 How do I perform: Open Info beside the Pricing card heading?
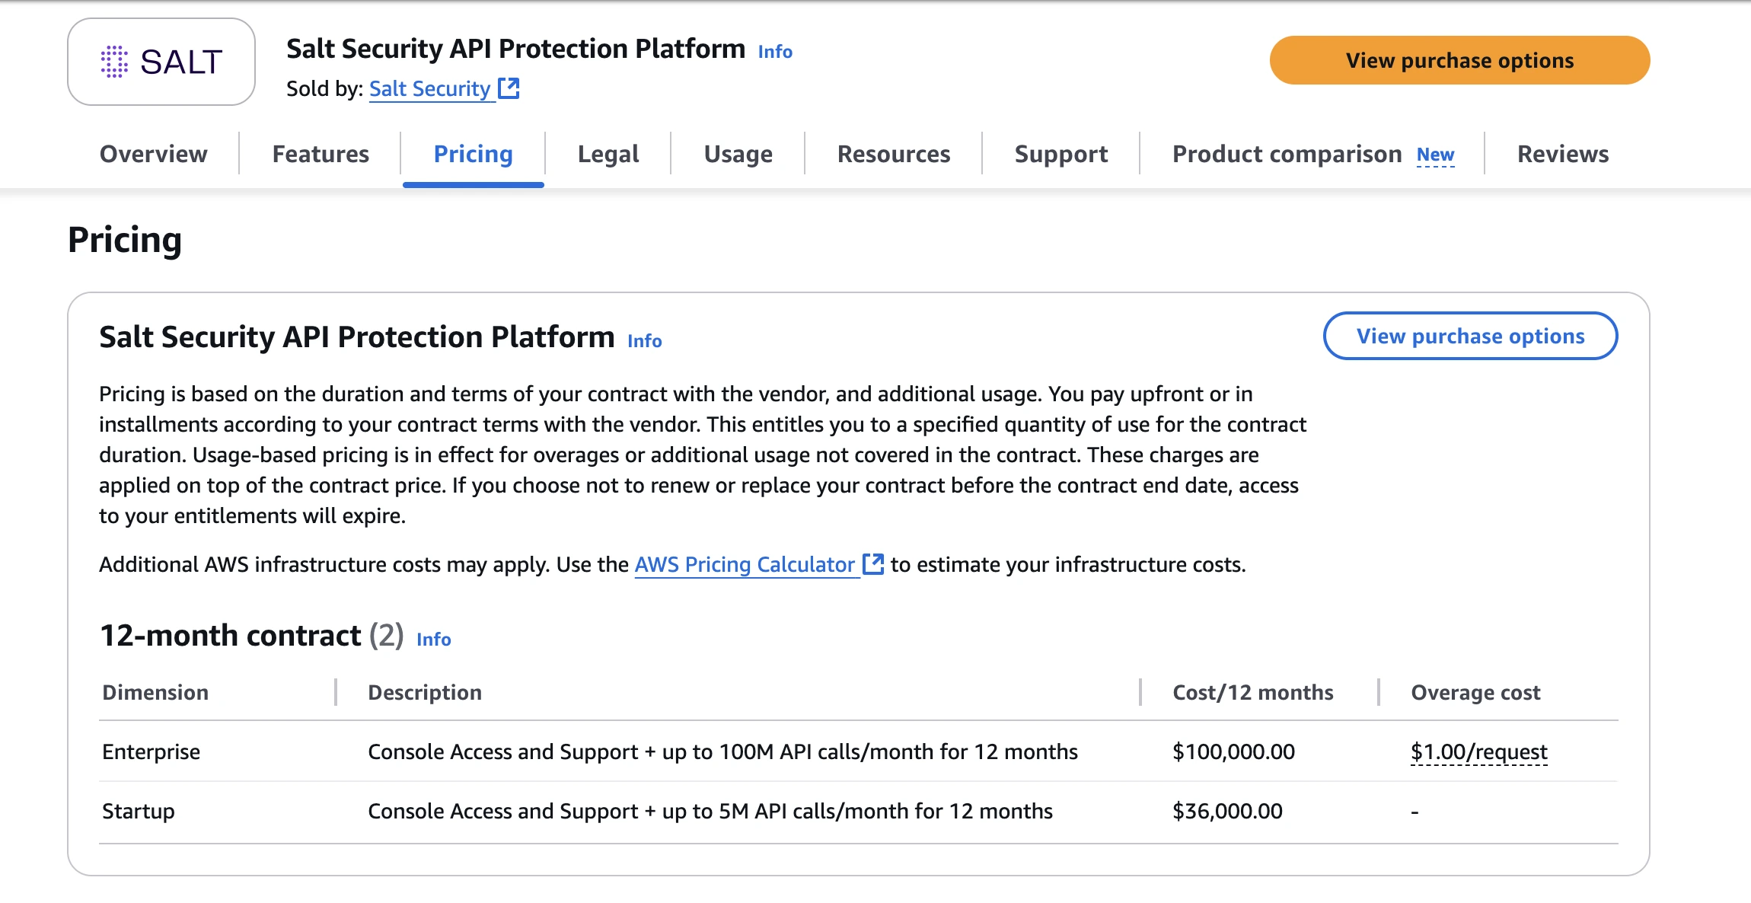click(x=643, y=341)
